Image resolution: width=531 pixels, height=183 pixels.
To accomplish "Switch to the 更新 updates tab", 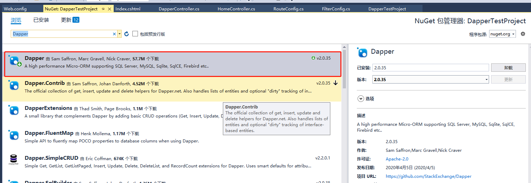I will [66, 20].
